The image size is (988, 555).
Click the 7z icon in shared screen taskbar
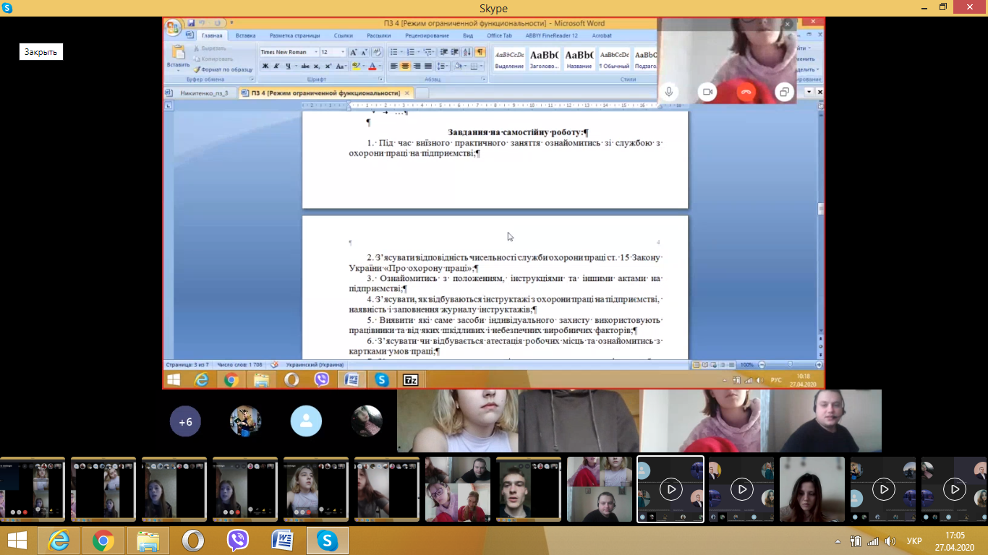(x=411, y=379)
